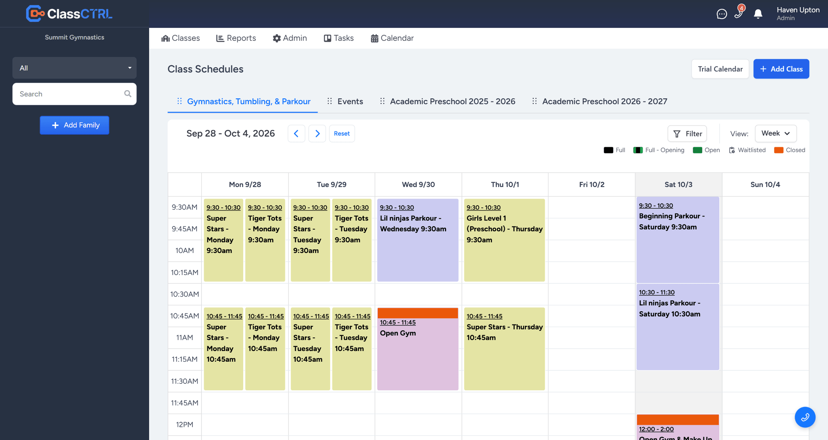This screenshot has height=440, width=828.
Task: Click the floating phone dialer button
Action: pyautogui.click(x=805, y=417)
